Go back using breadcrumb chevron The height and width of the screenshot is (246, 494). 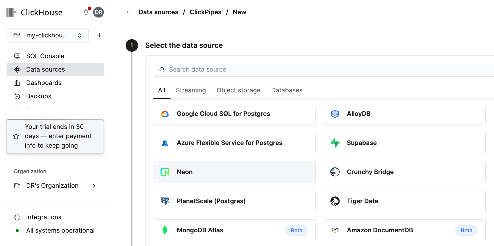click(128, 12)
